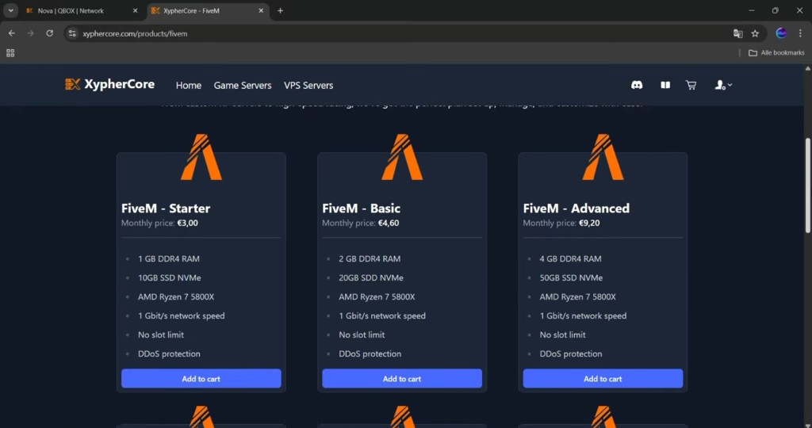The height and width of the screenshot is (428, 812).
Task: Click the FiveM - Advanced title
Action: coord(576,208)
